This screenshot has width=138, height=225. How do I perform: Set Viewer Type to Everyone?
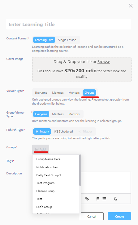point(41,93)
